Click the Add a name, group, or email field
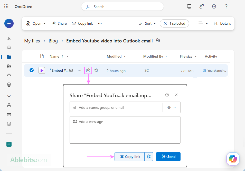The width and height of the screenshot is (245, 171). point(116,107)
